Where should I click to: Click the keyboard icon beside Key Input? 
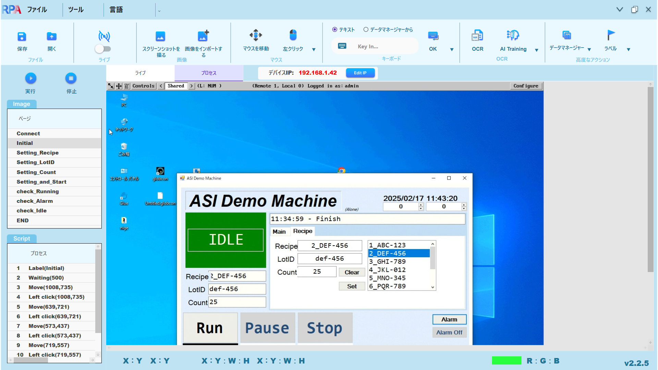pos(342,46)
